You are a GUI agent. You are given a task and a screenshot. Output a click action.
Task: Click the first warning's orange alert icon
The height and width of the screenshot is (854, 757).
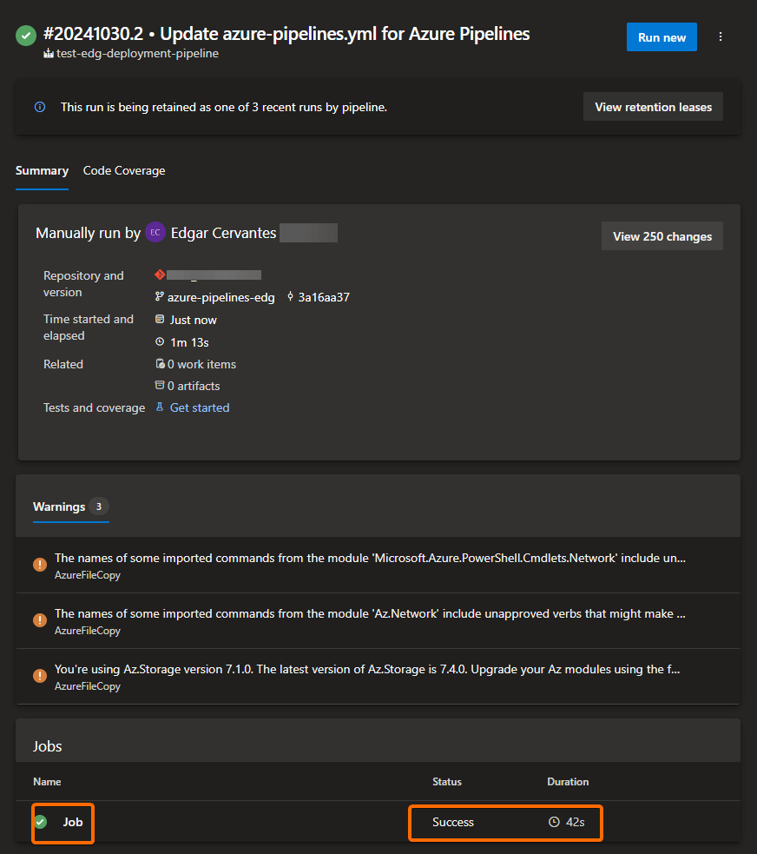coord(40,565)
